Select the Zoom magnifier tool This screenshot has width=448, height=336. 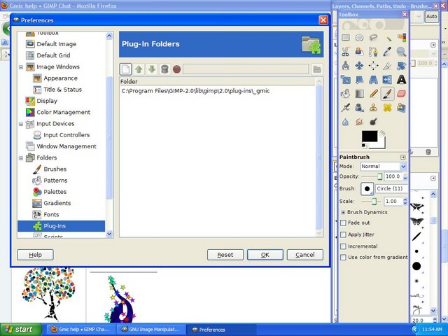point(401,52)
